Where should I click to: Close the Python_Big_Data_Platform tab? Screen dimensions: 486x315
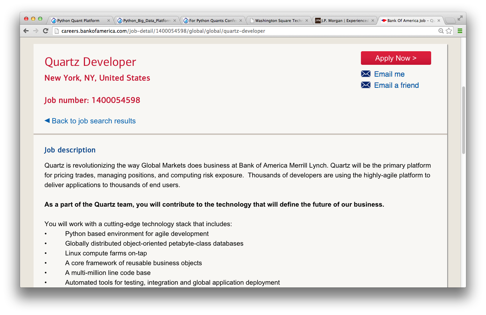175,21
